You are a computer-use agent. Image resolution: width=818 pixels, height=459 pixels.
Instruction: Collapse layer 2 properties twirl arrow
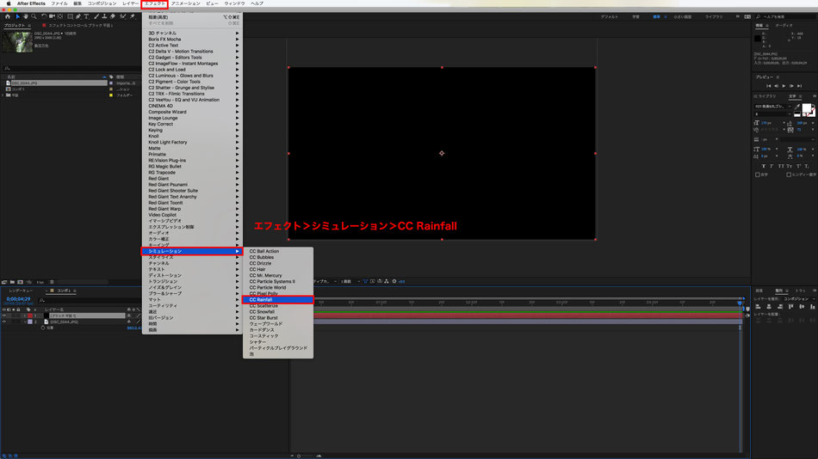pos(24,322)
